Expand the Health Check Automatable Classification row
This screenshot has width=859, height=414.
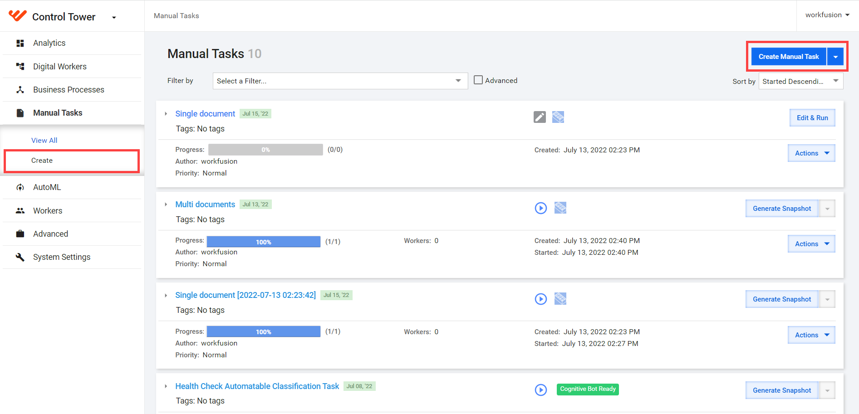[166, 386]
